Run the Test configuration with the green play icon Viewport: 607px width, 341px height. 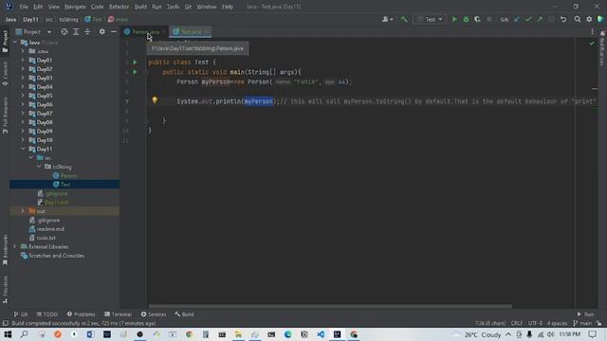tap(454, 19)
